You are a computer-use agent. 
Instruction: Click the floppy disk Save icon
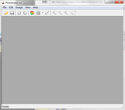[x=12, y=13]
